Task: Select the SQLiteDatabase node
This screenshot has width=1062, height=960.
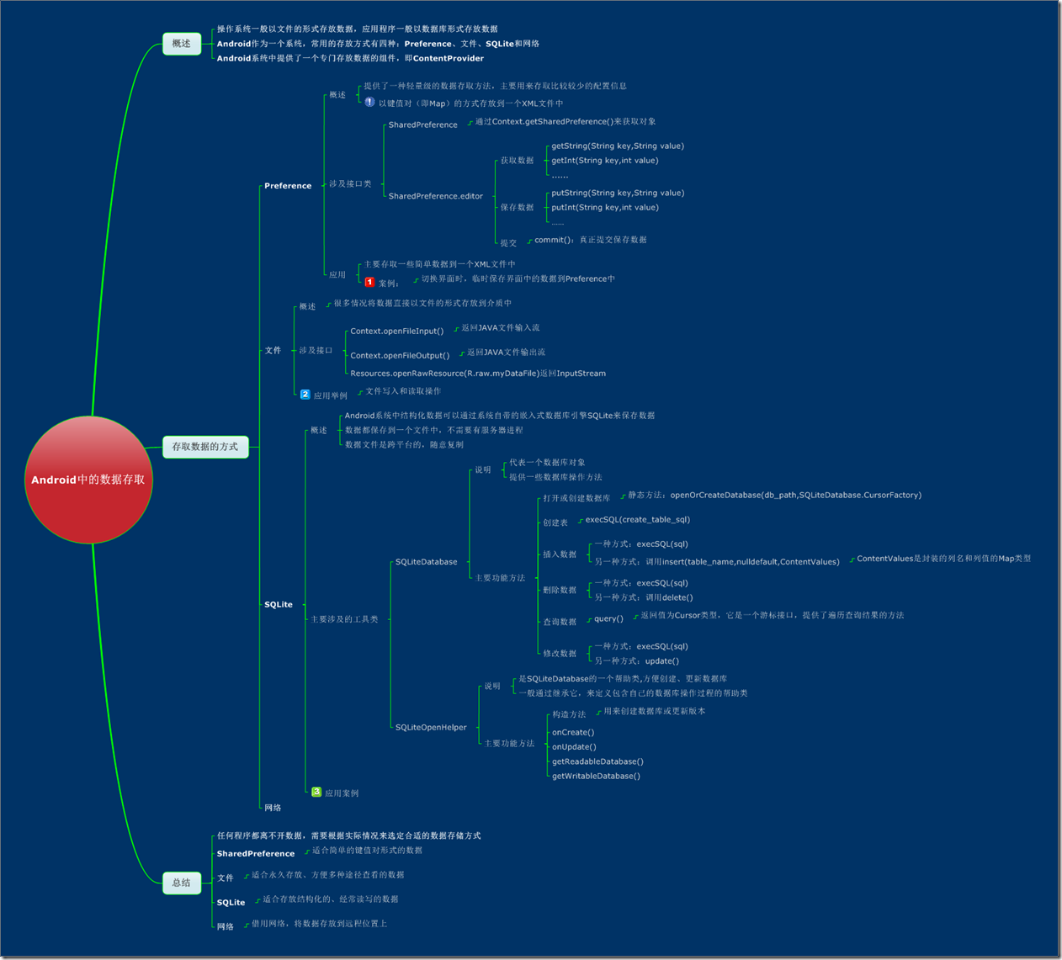Action: point(427,562)
